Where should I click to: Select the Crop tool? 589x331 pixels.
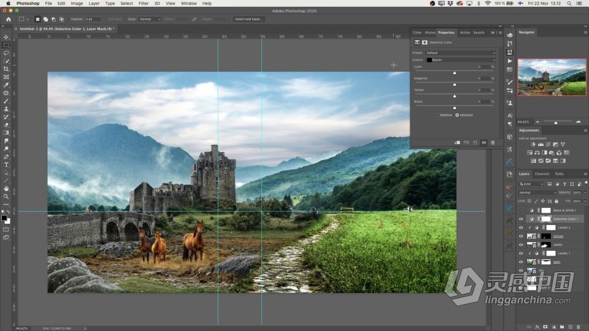[x=6, y=69]
